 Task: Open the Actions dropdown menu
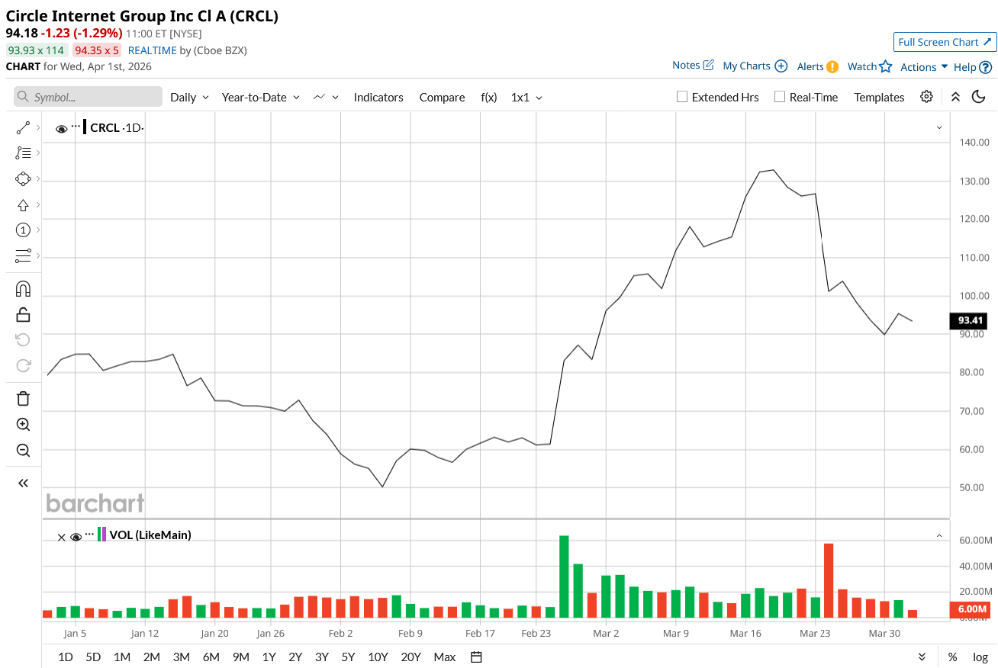(x=924, y=67)
